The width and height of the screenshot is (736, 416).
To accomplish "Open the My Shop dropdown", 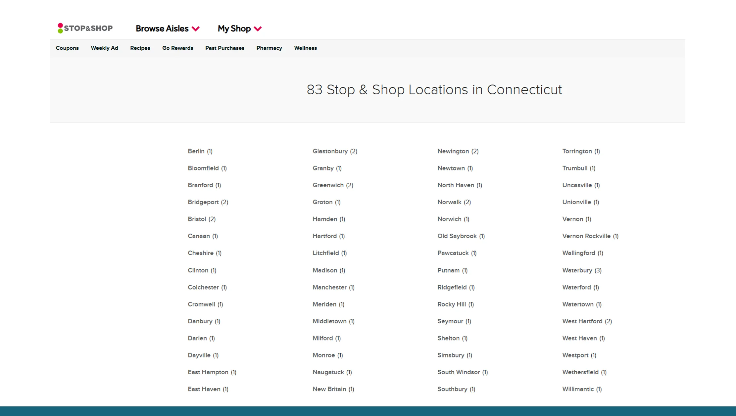I will click(x=234, y=28).
